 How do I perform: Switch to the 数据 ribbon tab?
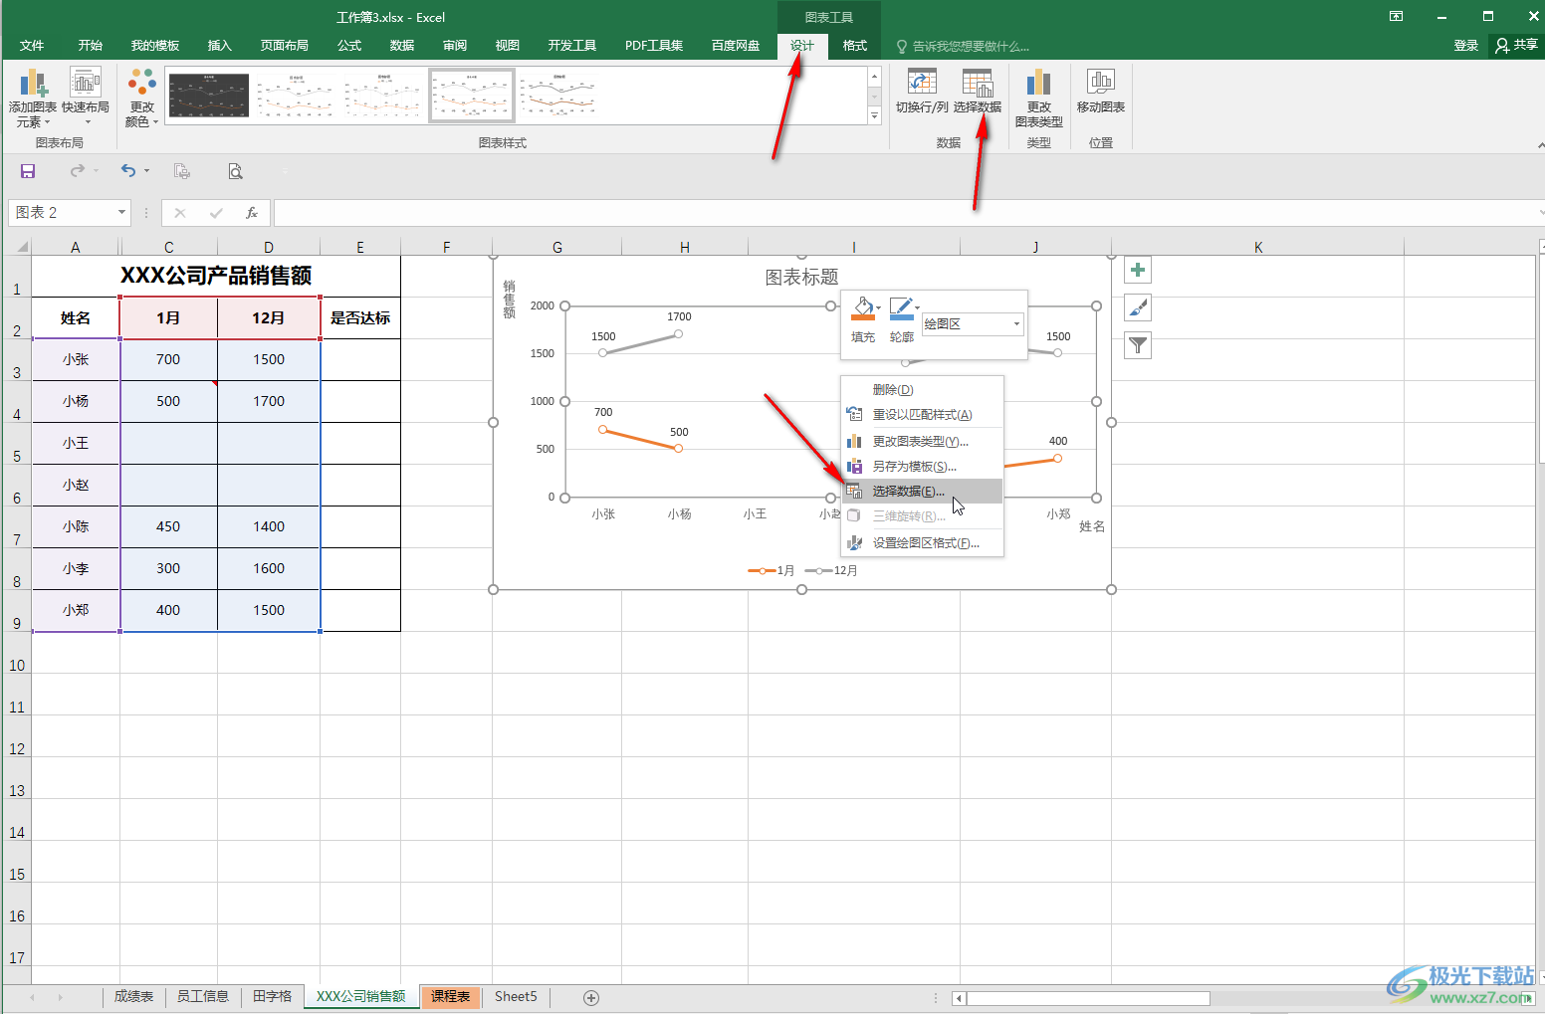(x=402, y=46)
